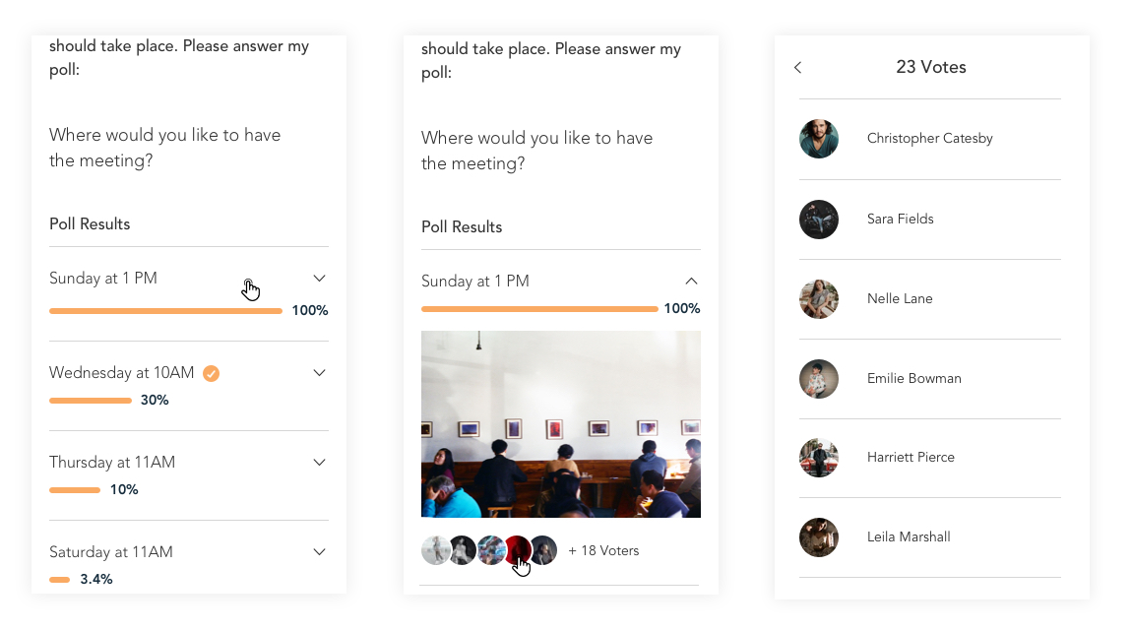Select Nelle Lane's avatar photo
Viewport: 1132px width, 630px height.
tap(819, 299)
